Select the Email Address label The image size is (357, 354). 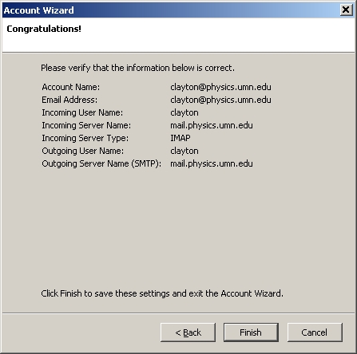click(x=69, y=100)
